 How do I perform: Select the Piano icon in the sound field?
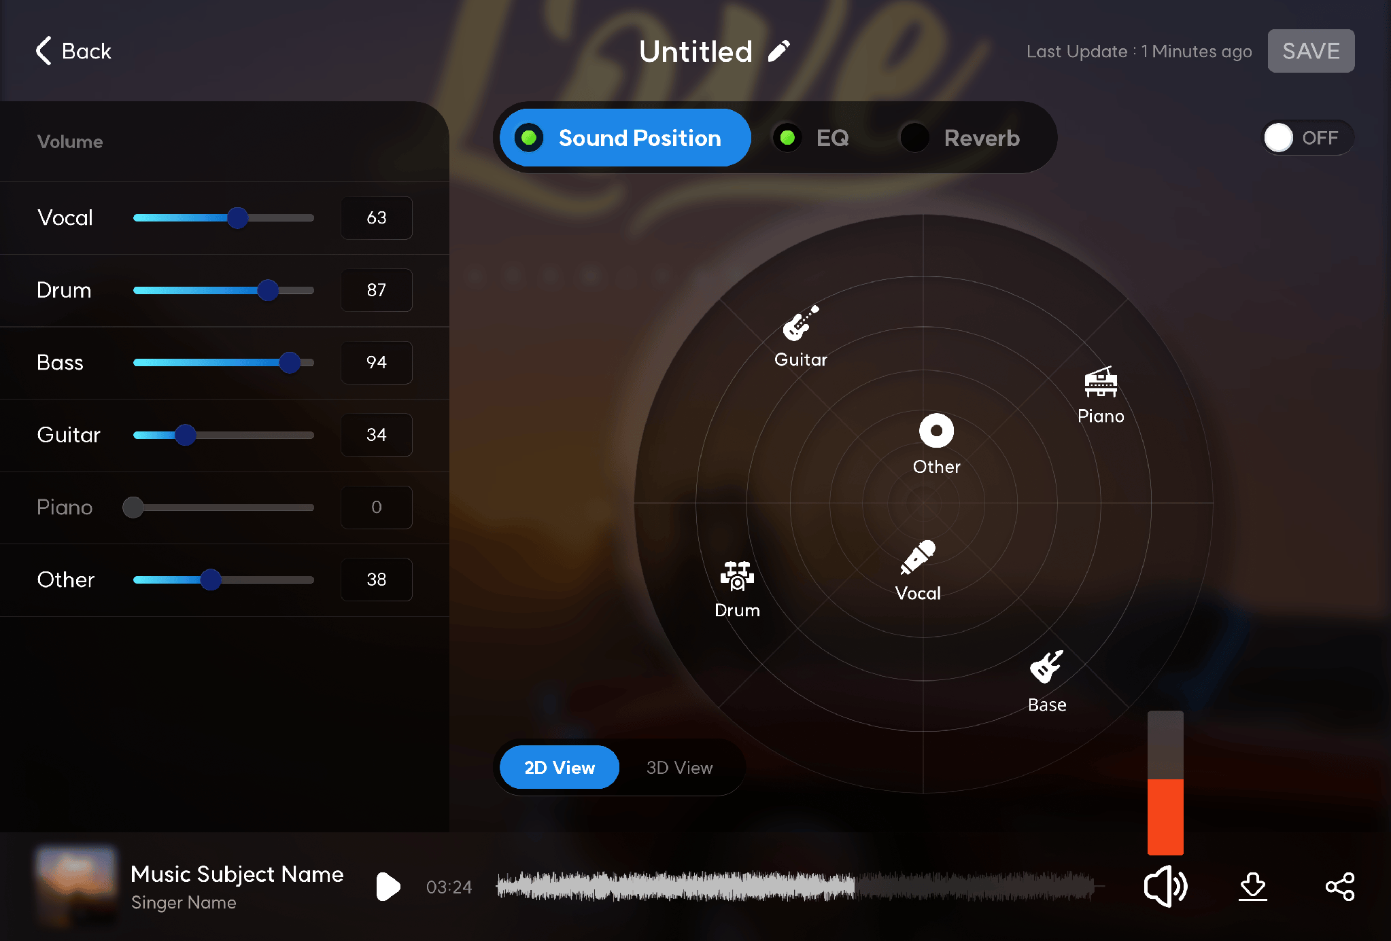[1101, 382]
